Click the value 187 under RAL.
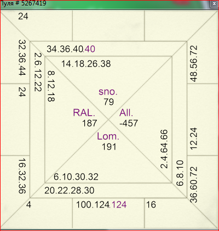The image size is (219, 231). (x=89, y=123)
